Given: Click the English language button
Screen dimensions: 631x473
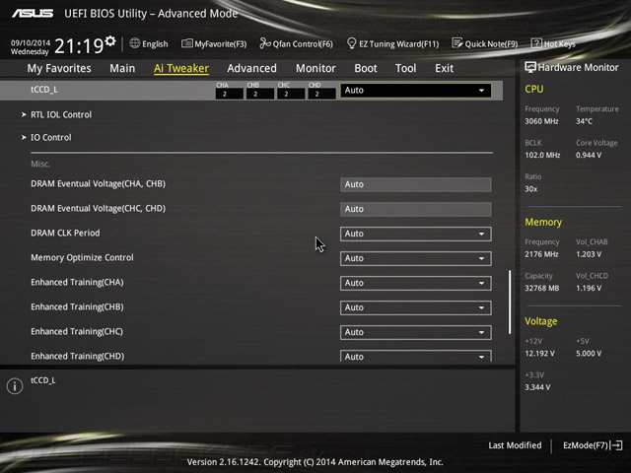Looking at the screenshot, I should (x=149, y=43).
